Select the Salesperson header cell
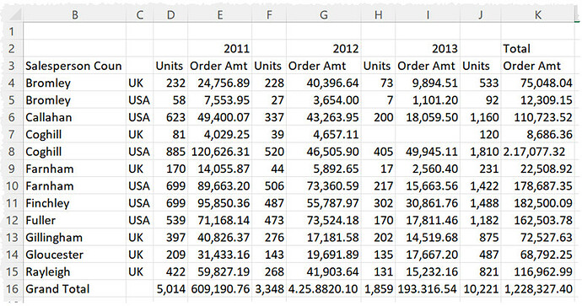This screenshot has height=306, width=582. tap(74, 66)
